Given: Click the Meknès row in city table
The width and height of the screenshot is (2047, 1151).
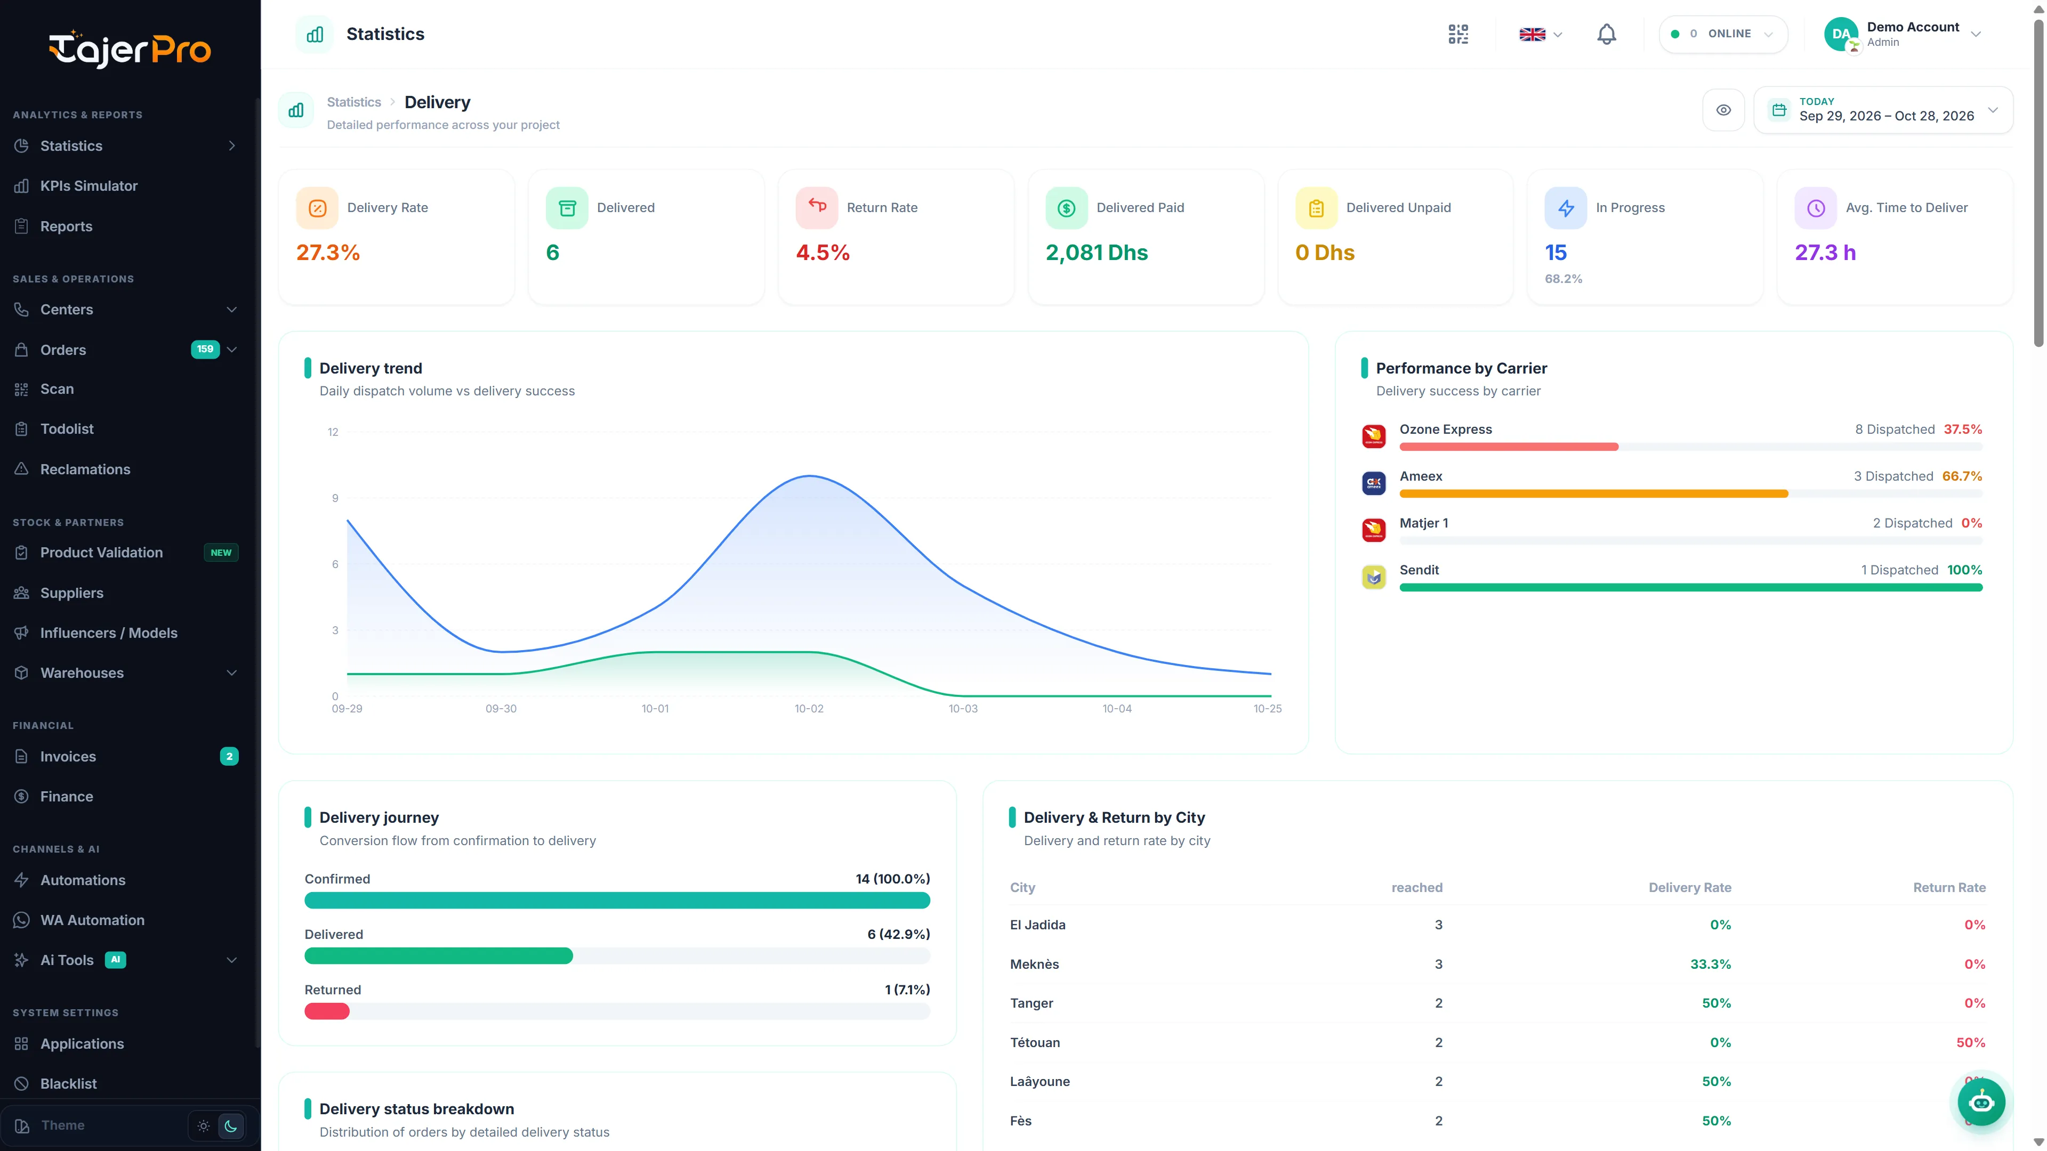Looking at the screenshot, I should 1497,964.
